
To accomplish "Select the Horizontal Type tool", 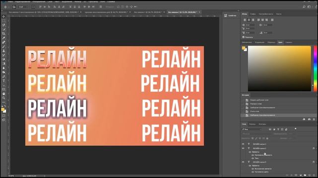I will (3, 81).
